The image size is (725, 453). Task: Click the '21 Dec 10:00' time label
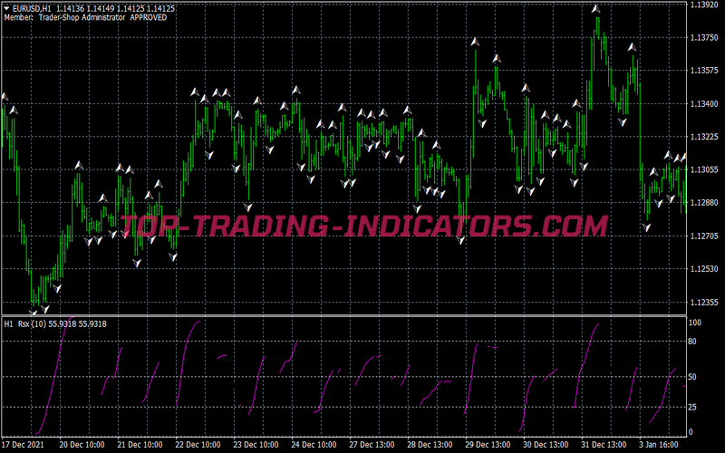[x=140, y=445]
